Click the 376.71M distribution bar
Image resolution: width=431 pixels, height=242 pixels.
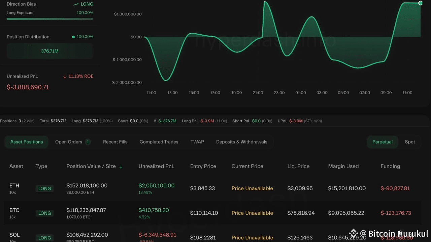pyautogui.click(x=50, y=51)
